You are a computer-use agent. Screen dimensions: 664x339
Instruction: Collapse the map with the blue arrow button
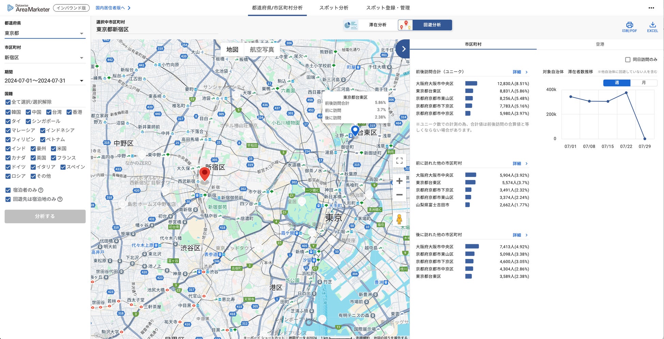tap(403, 49)
